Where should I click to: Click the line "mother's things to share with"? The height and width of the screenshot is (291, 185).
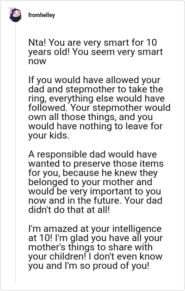[91, 247]
